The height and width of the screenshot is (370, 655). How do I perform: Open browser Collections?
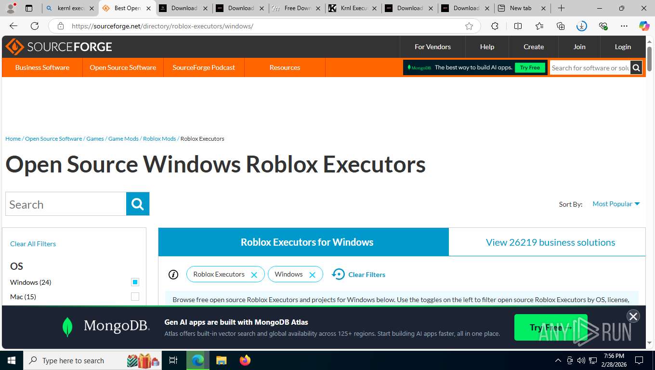(x=560, y=26)
